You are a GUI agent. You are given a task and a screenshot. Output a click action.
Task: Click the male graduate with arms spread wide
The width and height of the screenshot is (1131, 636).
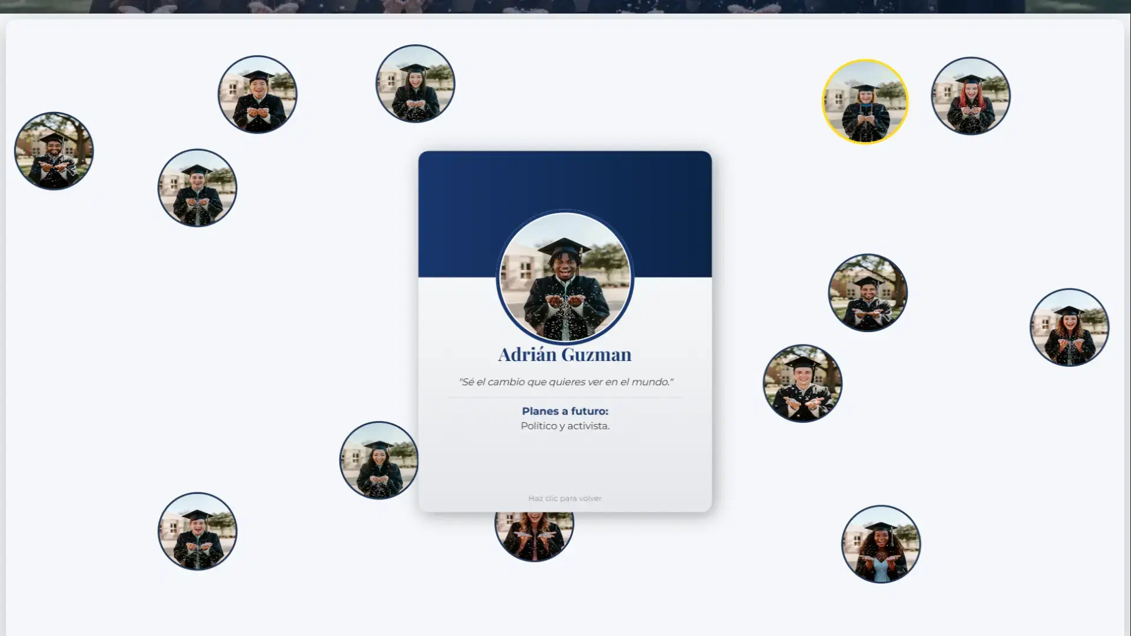[x=802, y=383]
